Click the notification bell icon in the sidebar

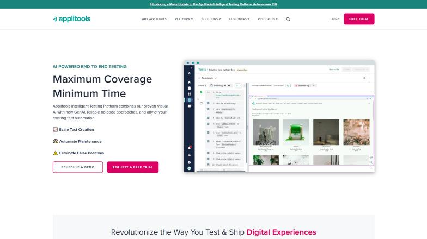(x=189, y=148)
